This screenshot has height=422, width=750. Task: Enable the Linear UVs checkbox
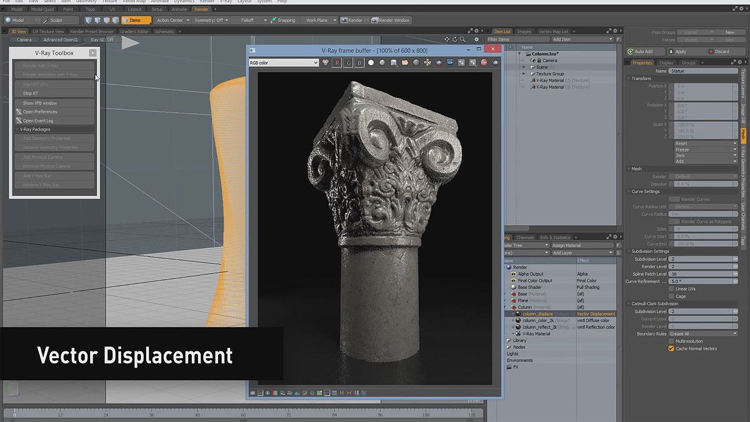[x=672, y=288]
